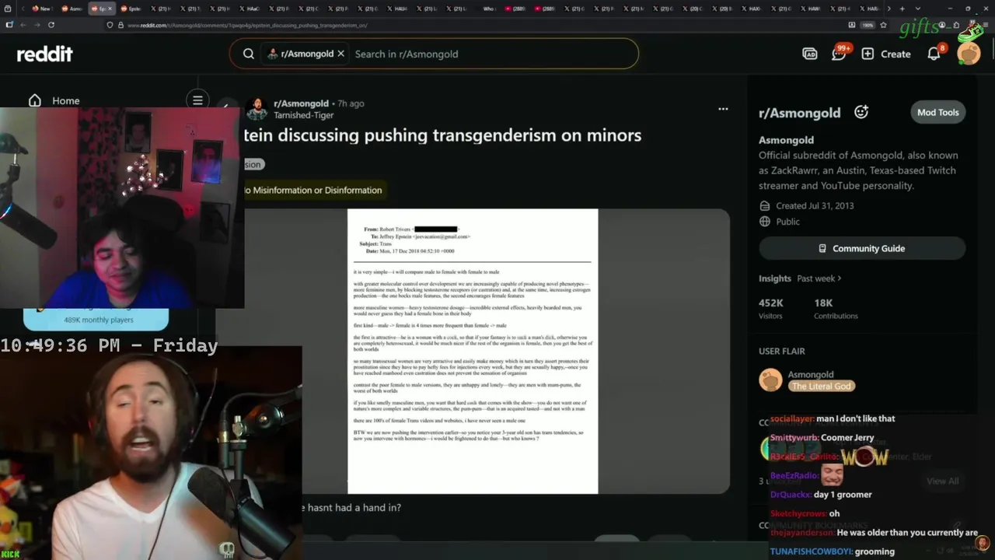995x560 pixels.
Task: Open r/Asmongold link above post title
Action: pyautogui.click(x=301, y=103)
